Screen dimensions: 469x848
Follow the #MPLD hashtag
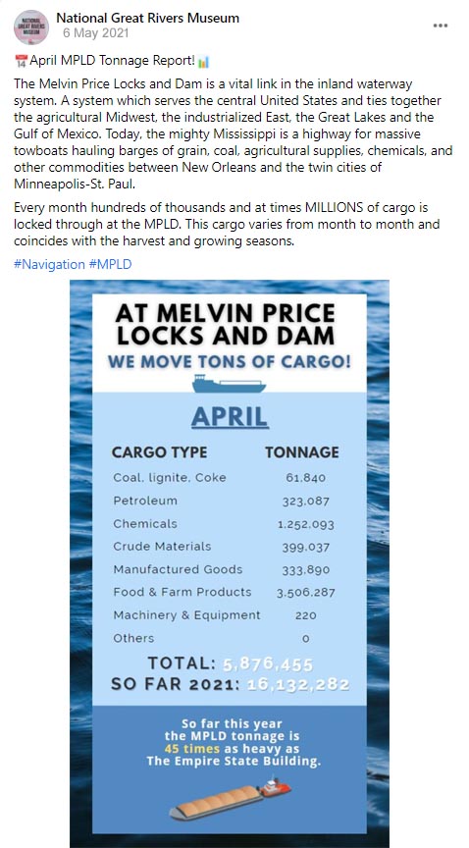coord(110,264)
